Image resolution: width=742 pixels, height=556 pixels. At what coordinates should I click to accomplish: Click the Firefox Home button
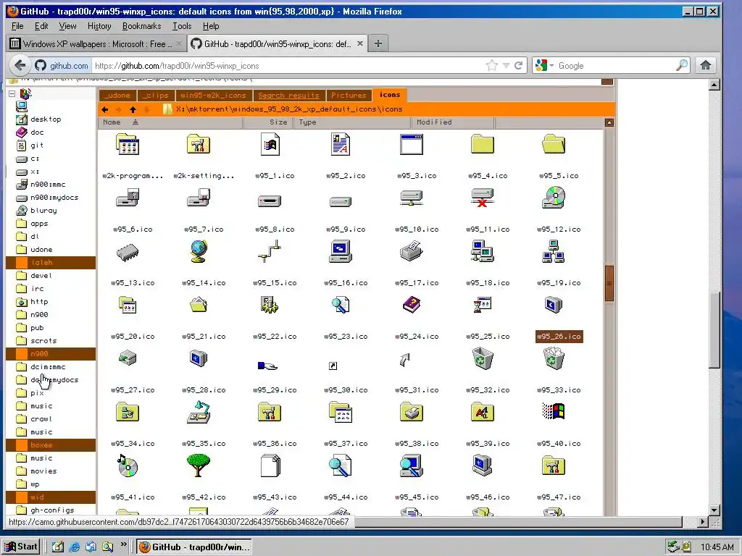[x=706, y=65]
